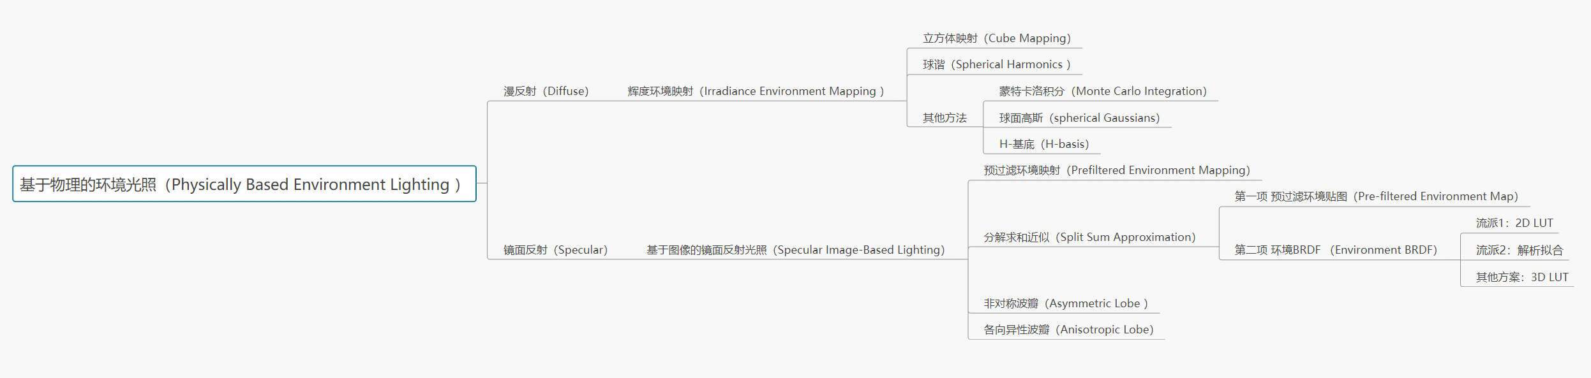Screen dimensions: 1591x378
Task: Select the H-基底 (H-basis) node
Action: pyautogui.click(x=1043, y=144)
